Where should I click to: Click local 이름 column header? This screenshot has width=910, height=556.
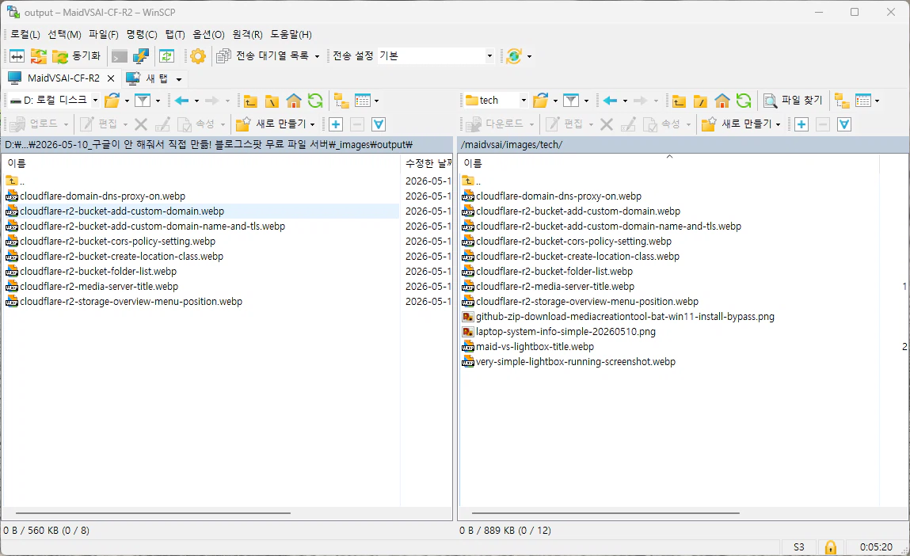tap(201, 164)
